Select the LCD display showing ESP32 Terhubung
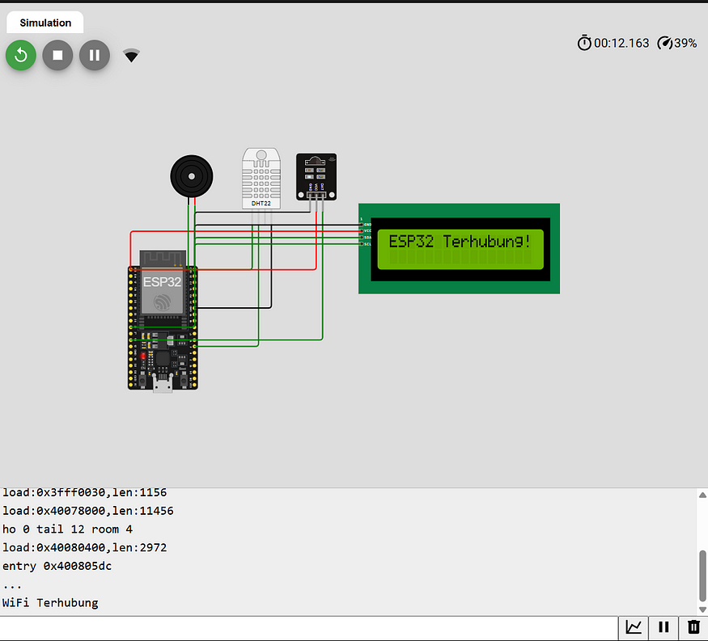Screen dimensions: 708x641 (460, 248)
